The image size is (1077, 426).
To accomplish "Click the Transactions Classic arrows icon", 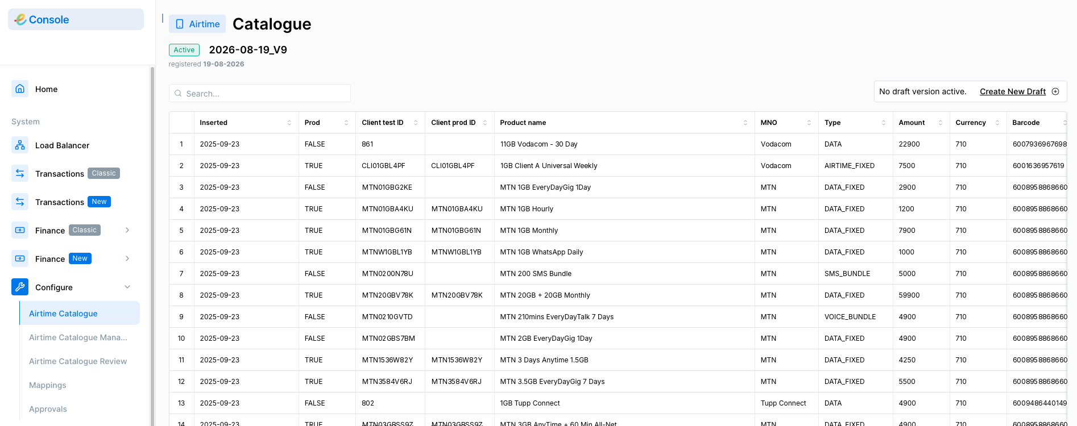I will 20,173.
